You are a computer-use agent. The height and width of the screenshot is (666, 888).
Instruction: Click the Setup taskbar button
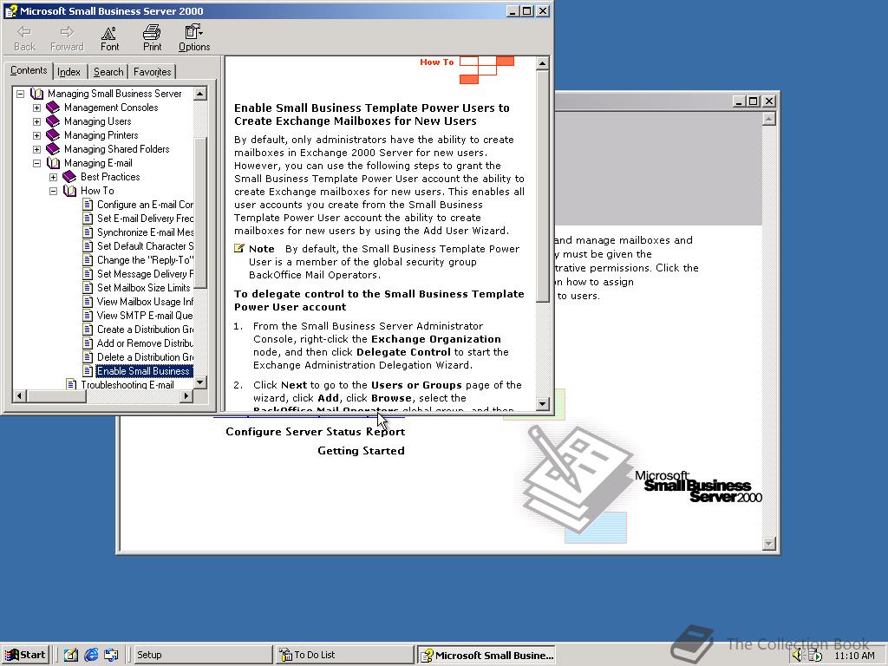coord(201,655)
